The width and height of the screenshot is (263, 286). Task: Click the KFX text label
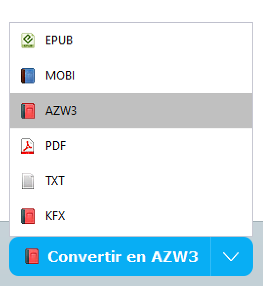pos(55,216)
